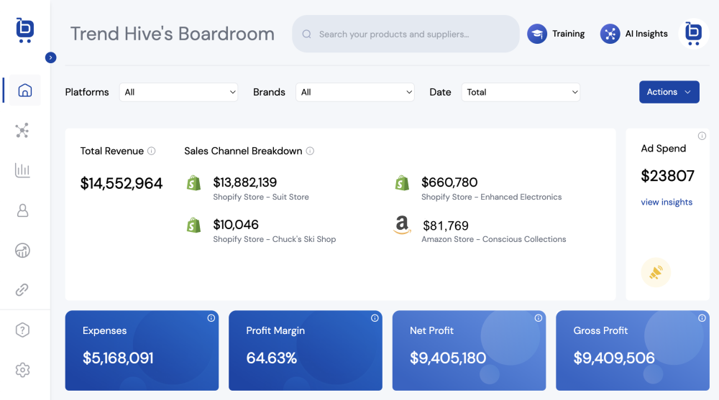The image size is (719, 400).
Task: Open the AI Insights link
Action: pyautogui.click(x=646, y=34)
